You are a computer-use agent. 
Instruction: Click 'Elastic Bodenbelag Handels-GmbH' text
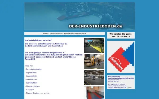tap(121, 78)
